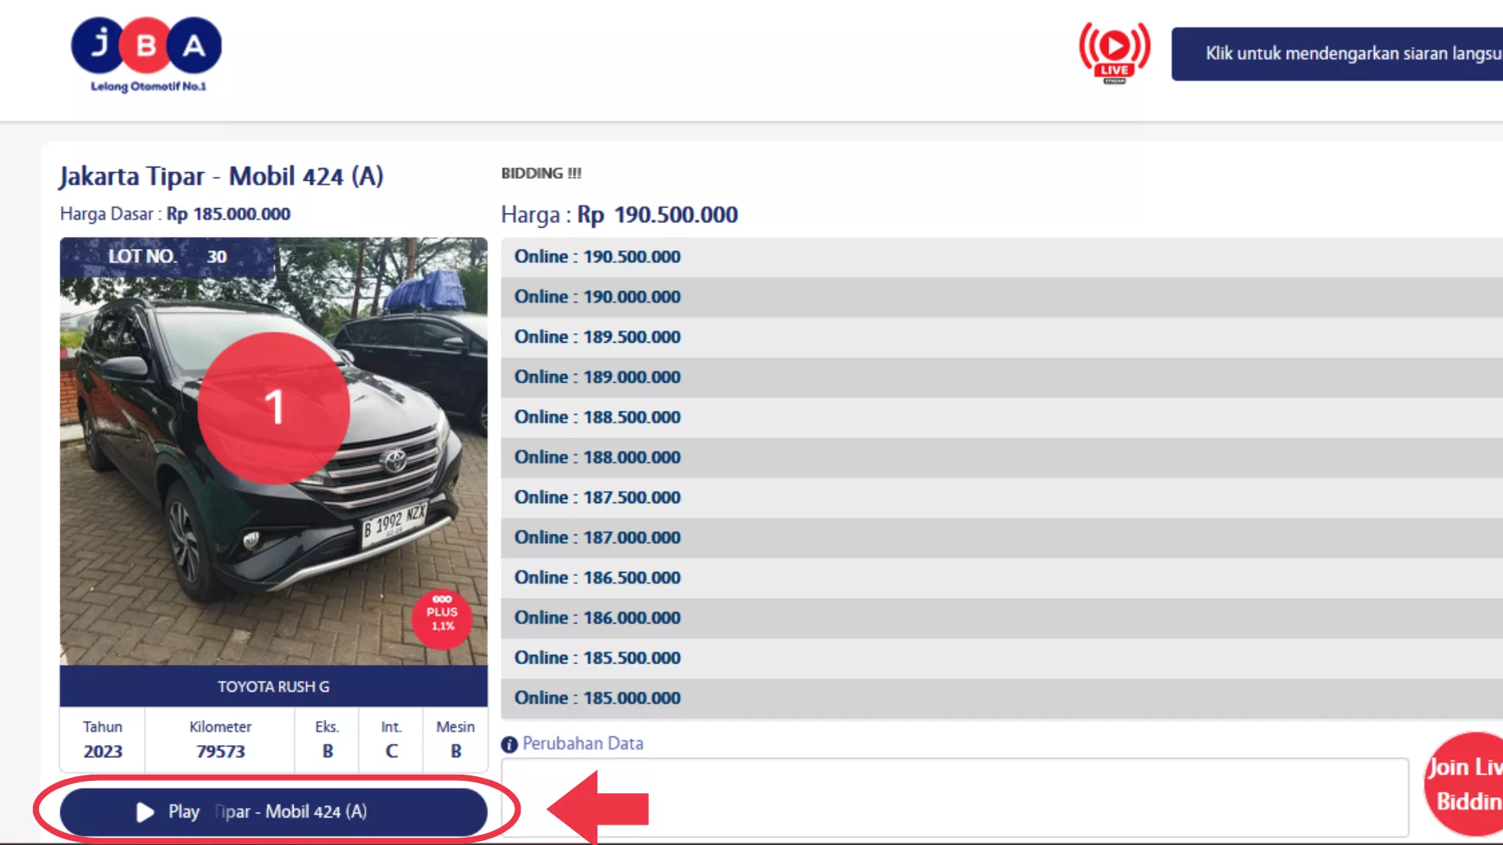Click the Harga Dasar Rp 185.000.000 text
This screenshot has width=1503, height=845.
(175, 214)
